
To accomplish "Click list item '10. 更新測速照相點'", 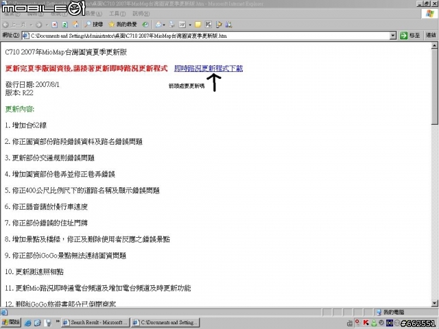I will pyautogui.click(x=34, y=271).
